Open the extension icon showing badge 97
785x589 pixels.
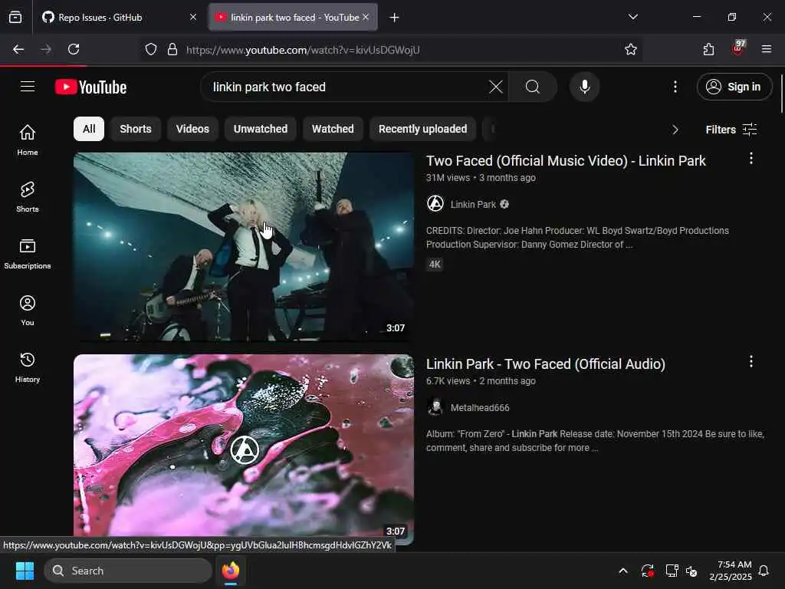[738, 48]
